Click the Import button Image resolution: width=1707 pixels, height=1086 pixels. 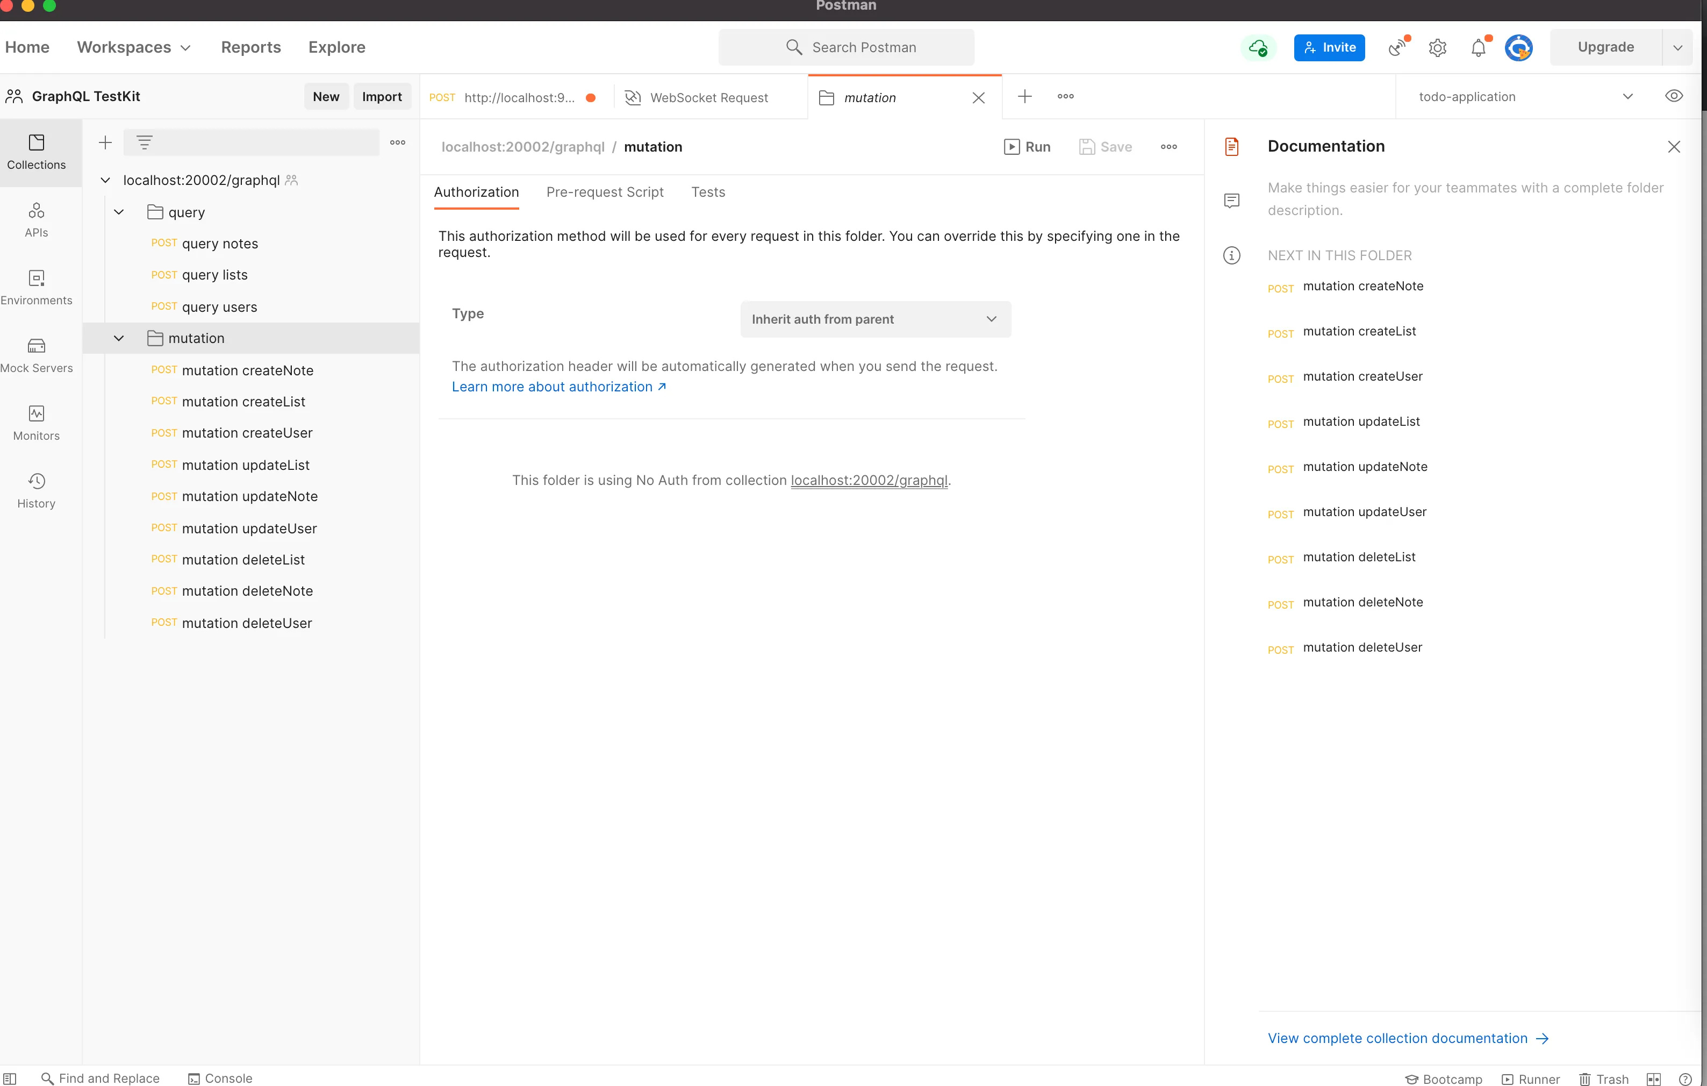382,96
